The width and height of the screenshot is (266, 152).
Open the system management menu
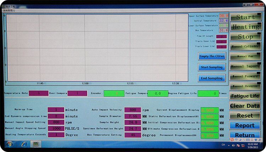click(x=9, y=11)
